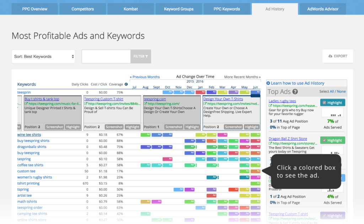Open the PPC Overview tab

34,9
